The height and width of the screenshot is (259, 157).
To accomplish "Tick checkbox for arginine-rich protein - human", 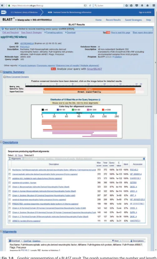I will [x=10, y=183].
